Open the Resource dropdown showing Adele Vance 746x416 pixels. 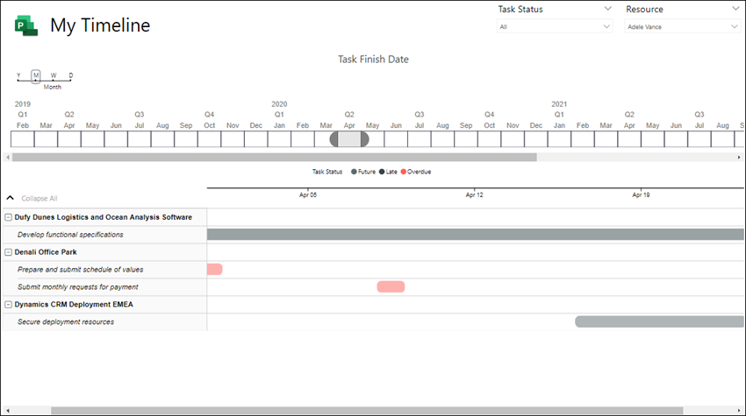pos(682,26)
